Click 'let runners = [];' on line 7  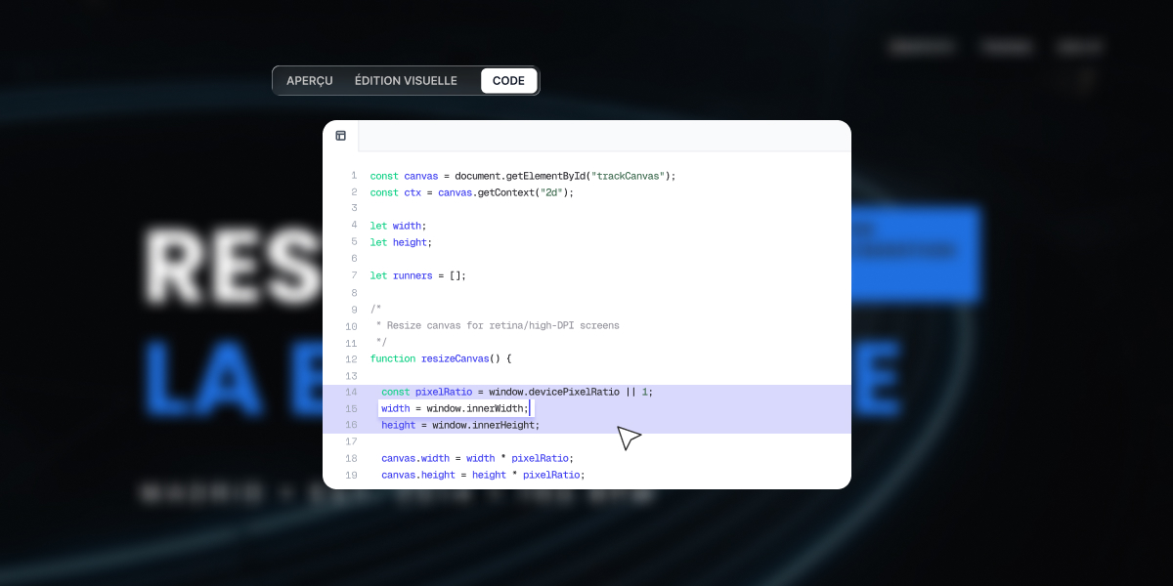(418, 275)
